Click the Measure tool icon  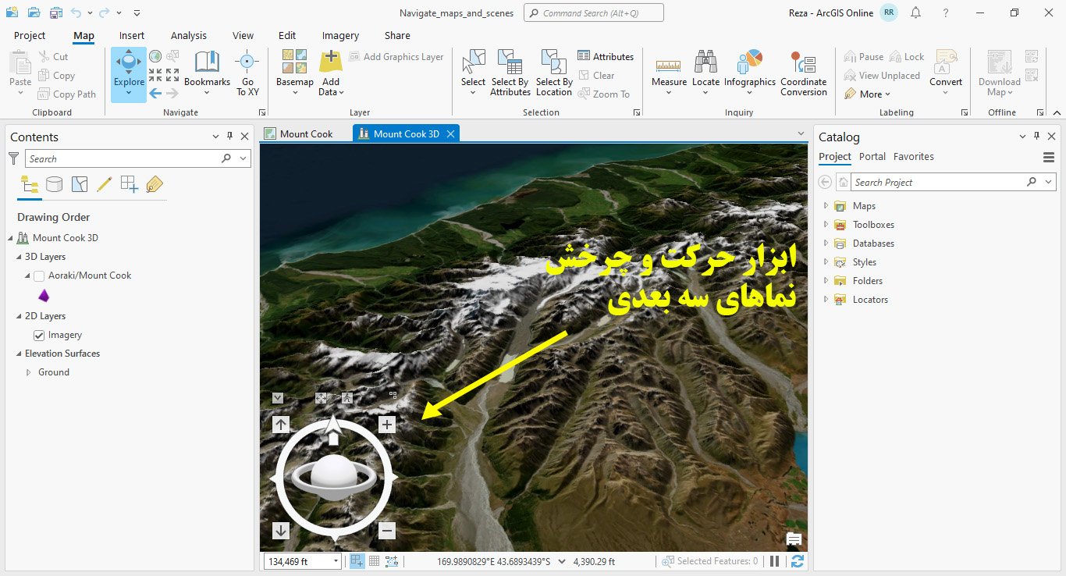668,66
